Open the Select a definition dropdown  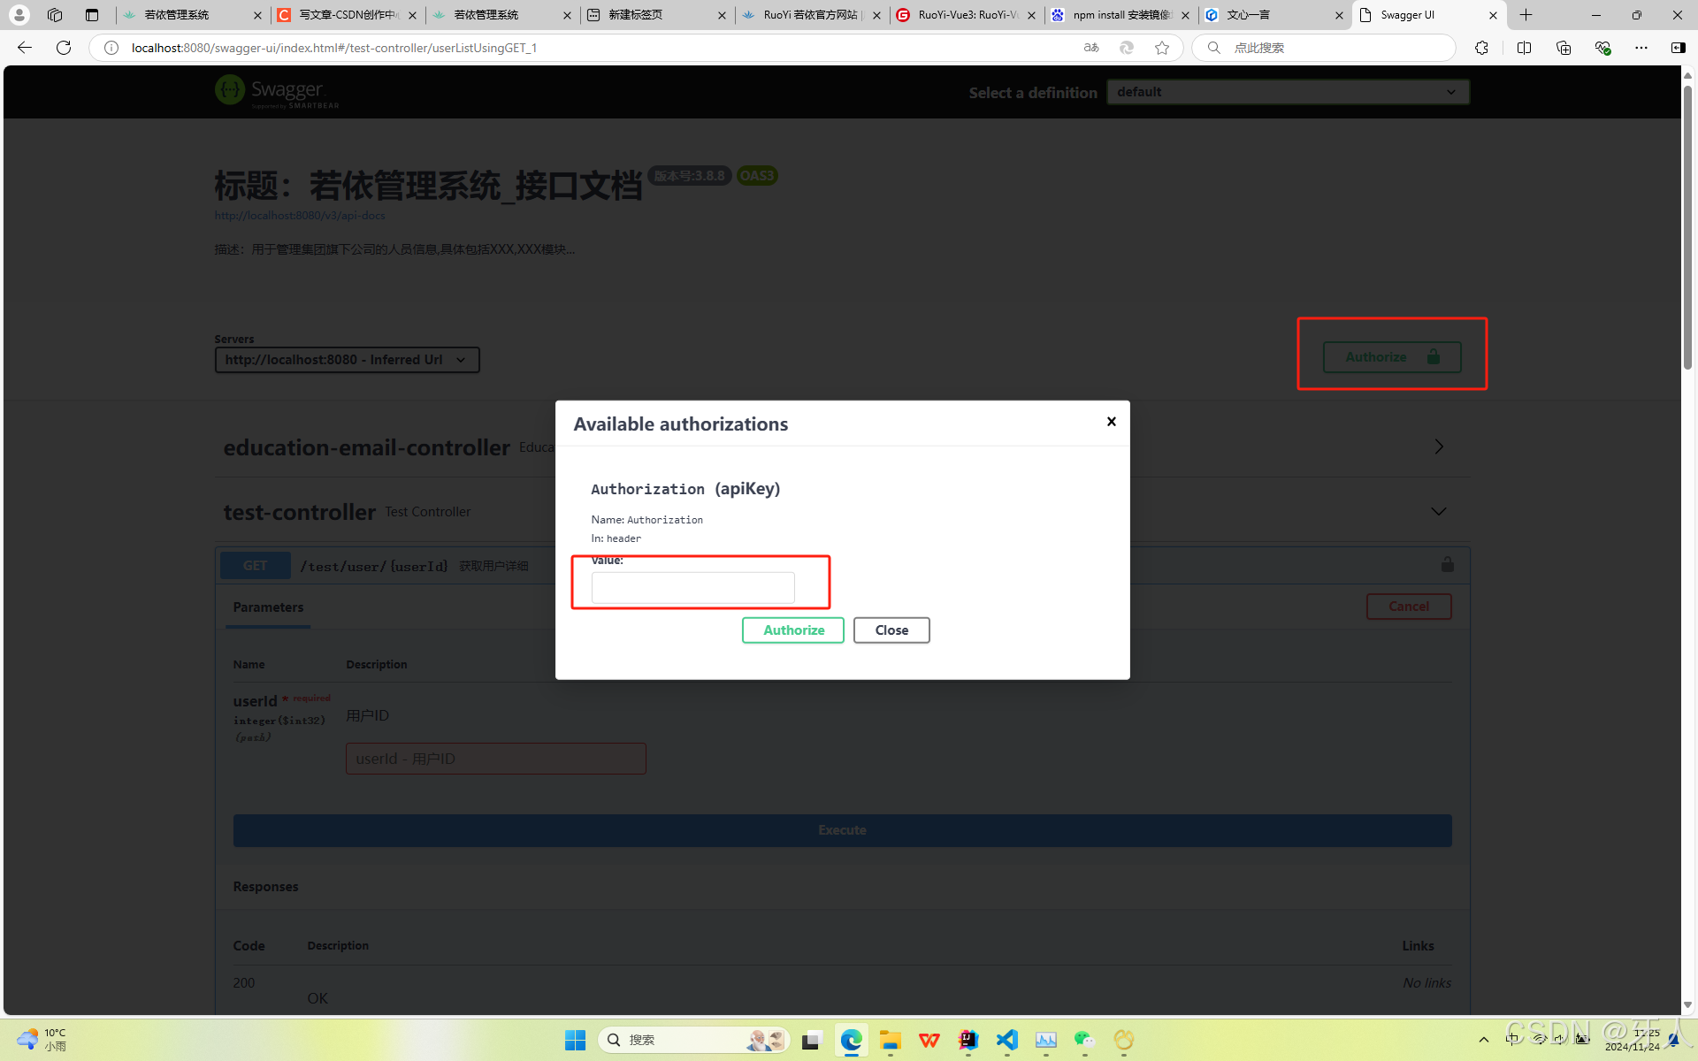point(1287,92)
